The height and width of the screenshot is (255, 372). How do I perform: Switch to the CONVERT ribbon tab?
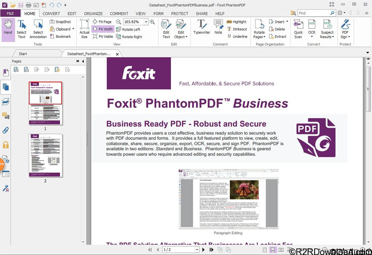(x=51, y=13)
